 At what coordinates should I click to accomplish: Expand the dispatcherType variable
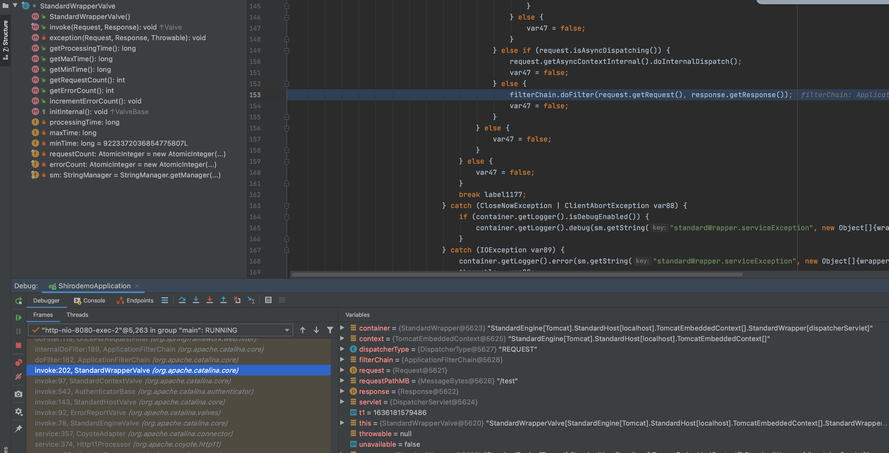coord(342,349)
